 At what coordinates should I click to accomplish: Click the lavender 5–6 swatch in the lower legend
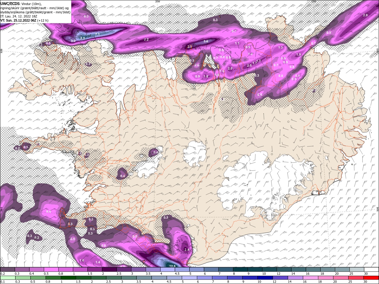pyautogui.click(x=189, y=277)
